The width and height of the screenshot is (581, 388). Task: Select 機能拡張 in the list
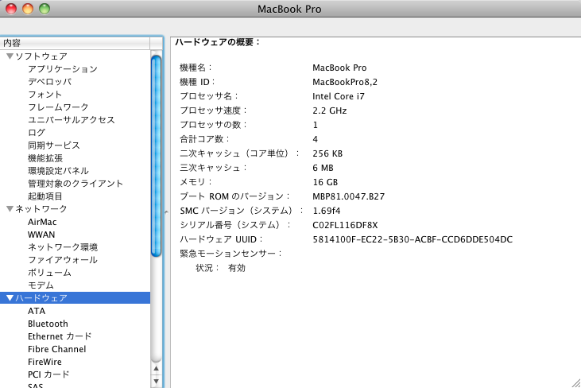tap(45, 158)
